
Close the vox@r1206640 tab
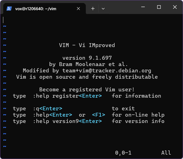tap(78, 9)
